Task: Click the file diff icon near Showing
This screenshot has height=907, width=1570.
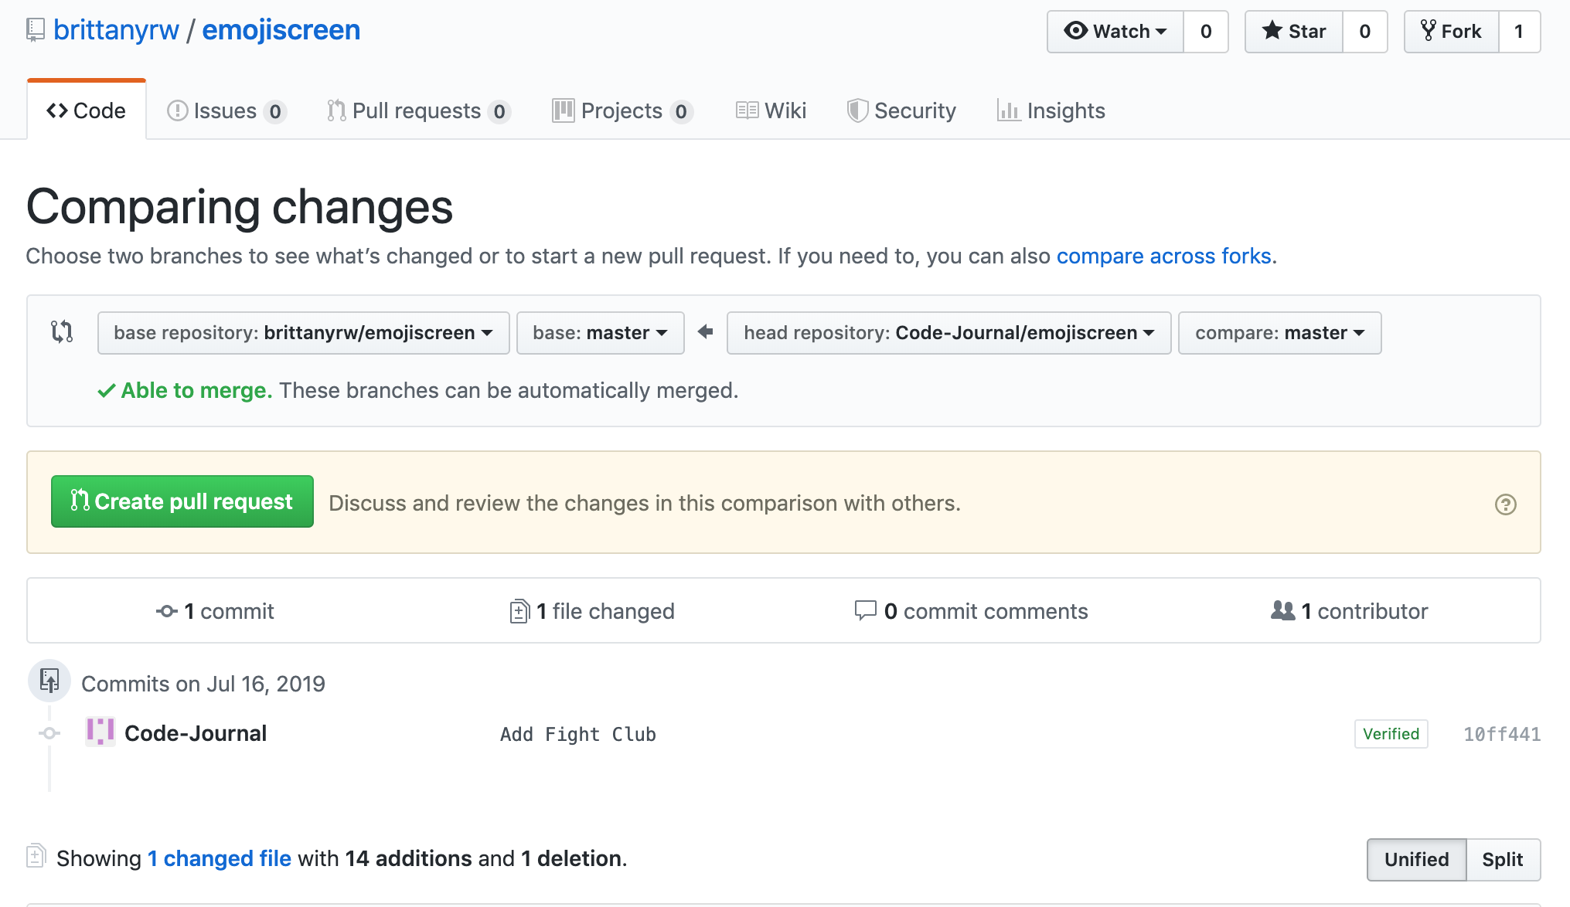Action: (x=36, y=856)
